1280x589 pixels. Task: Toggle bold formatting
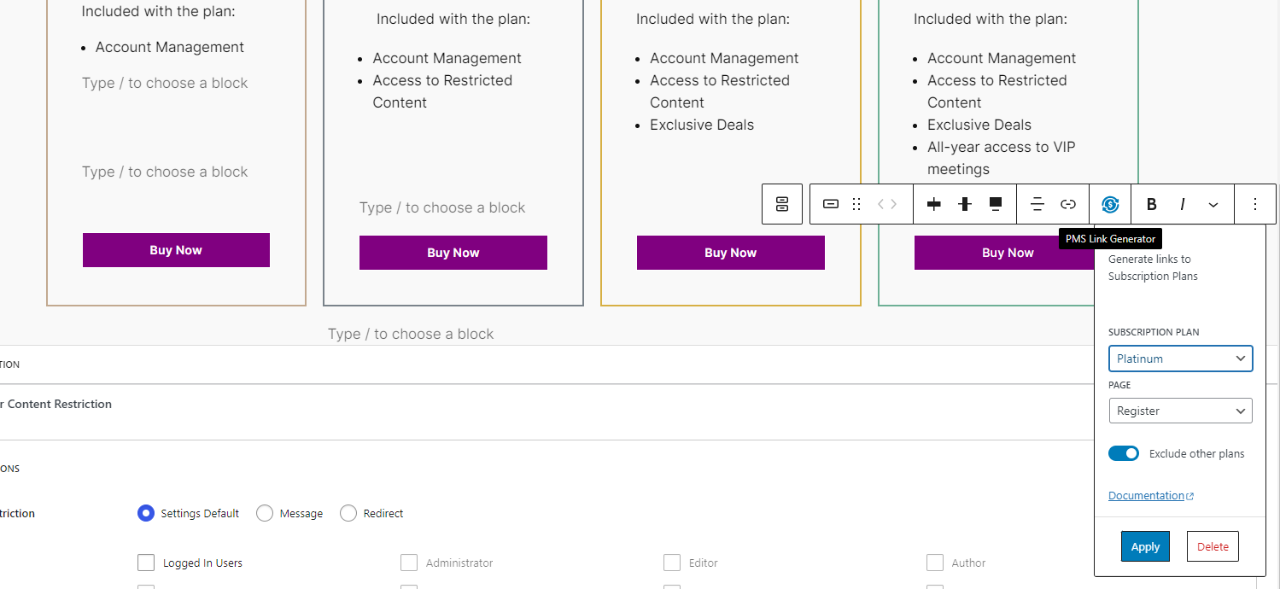(x=1152, y=204)
